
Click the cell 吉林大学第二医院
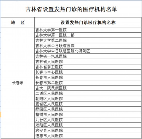click(x=88, y=40)
